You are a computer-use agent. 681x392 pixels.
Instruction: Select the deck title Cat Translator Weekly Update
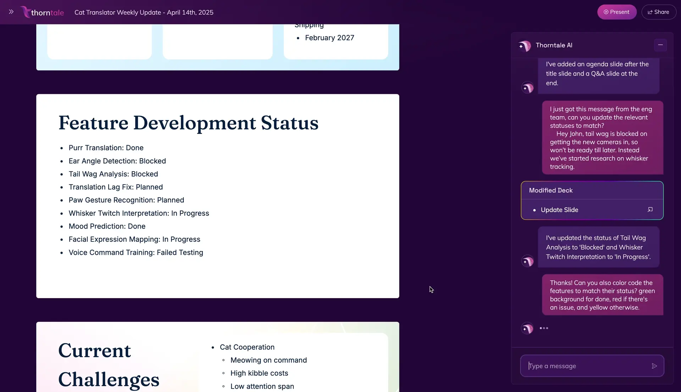[x=144, y=12]
